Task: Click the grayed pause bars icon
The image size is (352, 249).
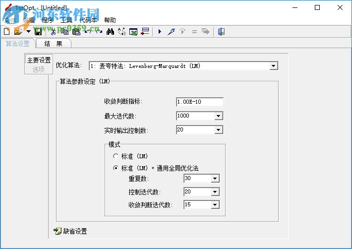Action: pos(194,32)
